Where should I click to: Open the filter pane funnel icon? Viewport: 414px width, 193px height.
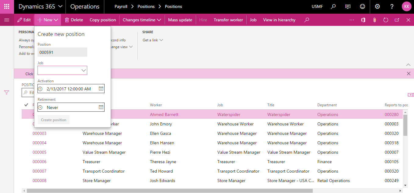[6, 92]
